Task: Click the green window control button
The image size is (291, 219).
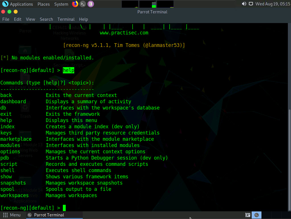Action: pos(9,12)
